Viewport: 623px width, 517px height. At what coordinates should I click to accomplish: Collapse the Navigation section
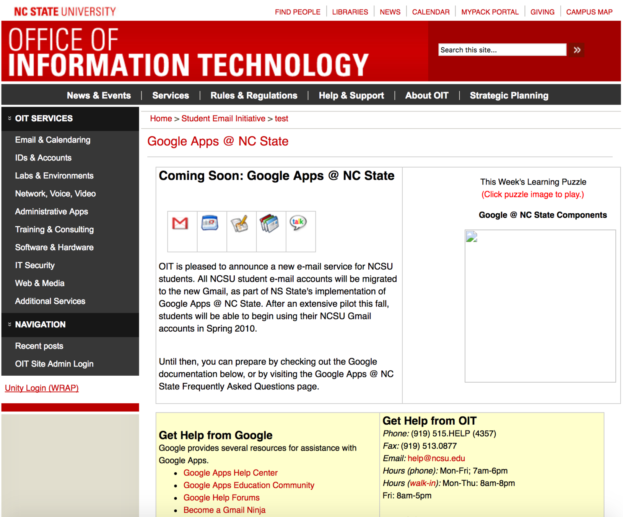(10, 324)
